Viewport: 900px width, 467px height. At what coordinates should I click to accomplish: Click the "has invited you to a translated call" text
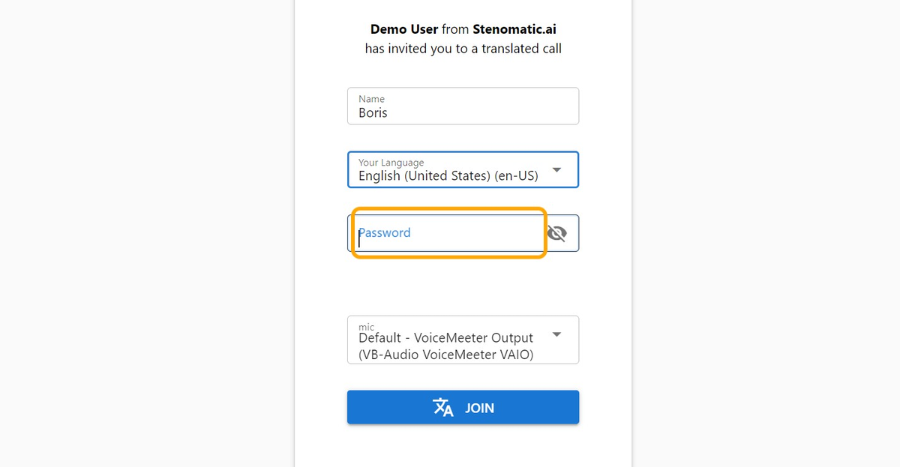[463, 49]
